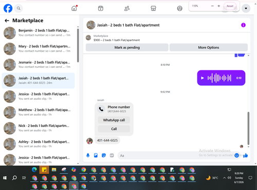This screenshot has width=257, height=190.
Task: Click Mark as pending
Action: coord(127,47)
